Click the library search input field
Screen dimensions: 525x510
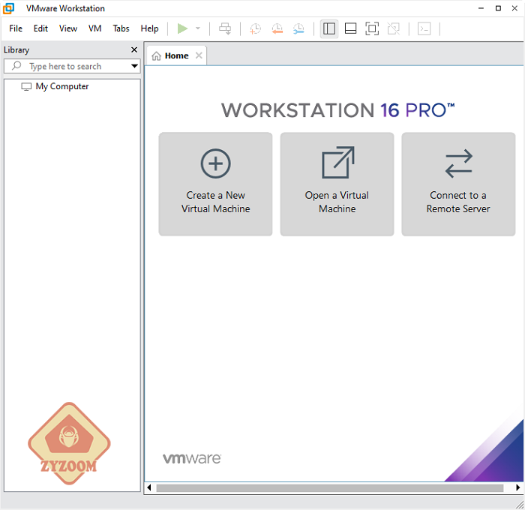(72, 66)
